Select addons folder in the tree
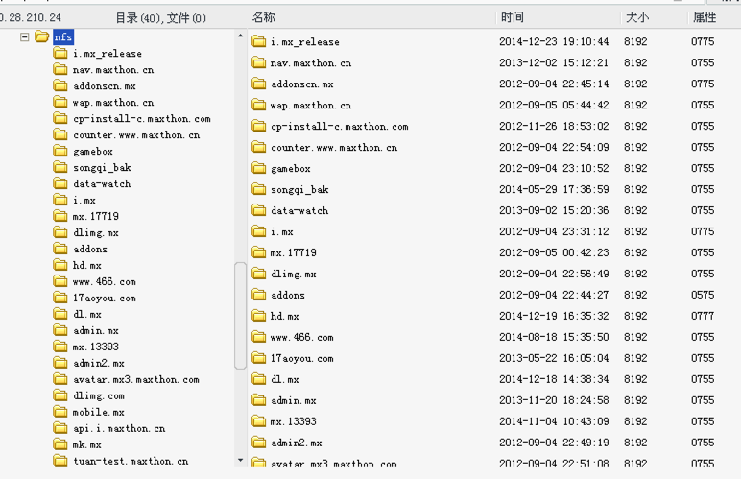Viewport: 741px width, 479px height. pyautogui.click(x=90, y=249)
